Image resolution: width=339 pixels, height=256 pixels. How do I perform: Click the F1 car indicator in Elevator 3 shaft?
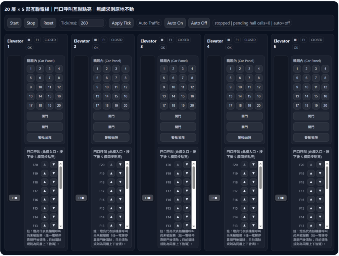point(148,198)
